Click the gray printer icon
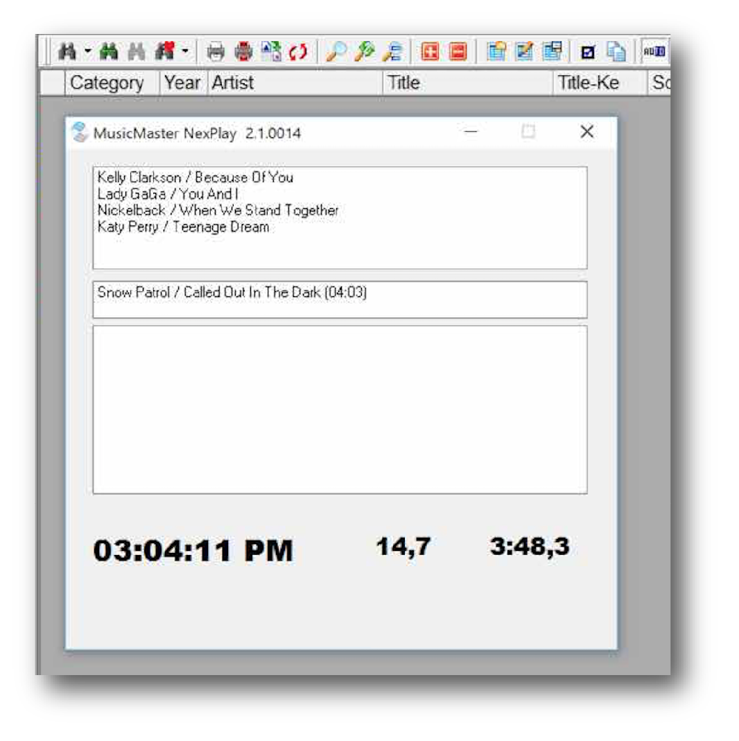The height and width of the screenshot is (741, 739). [216, 51]
